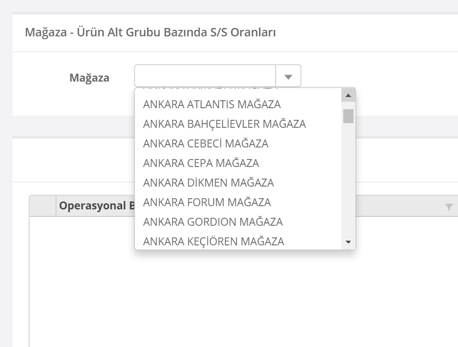The image size is (458, 347).
Task: Choose ANKARA KEÇİÖREN MAĞAZA list item
Action: pyautogui.click(x=214, y=242)
